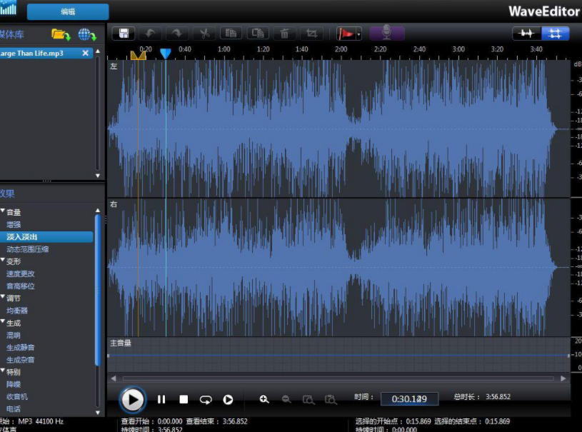Click the zoom to selection icon

click(308, 400)
